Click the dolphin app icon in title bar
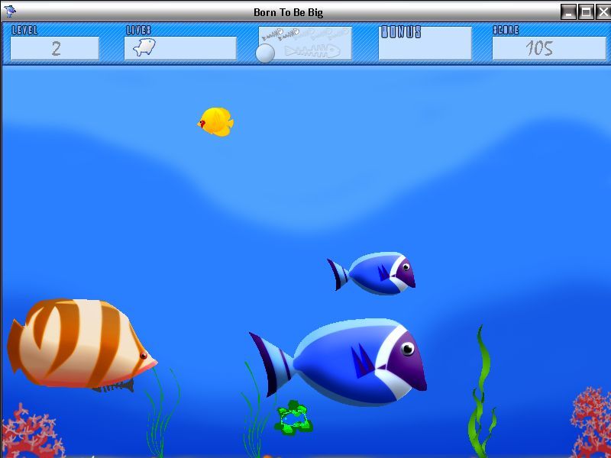611x458 pixels. (x=9, y=11)
